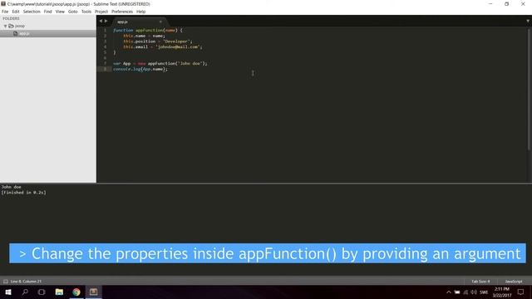Restore down the Sublime Text window
This screenshot has height=299, width=532.
506,4
